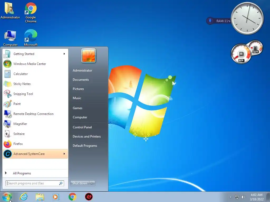Open Internet Explorer on the taskbar

[x=23, y=197]
